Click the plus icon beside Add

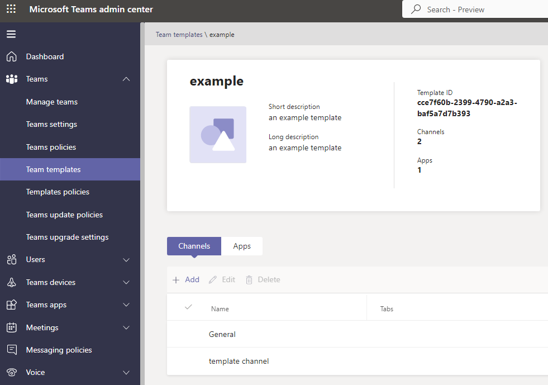176,280
